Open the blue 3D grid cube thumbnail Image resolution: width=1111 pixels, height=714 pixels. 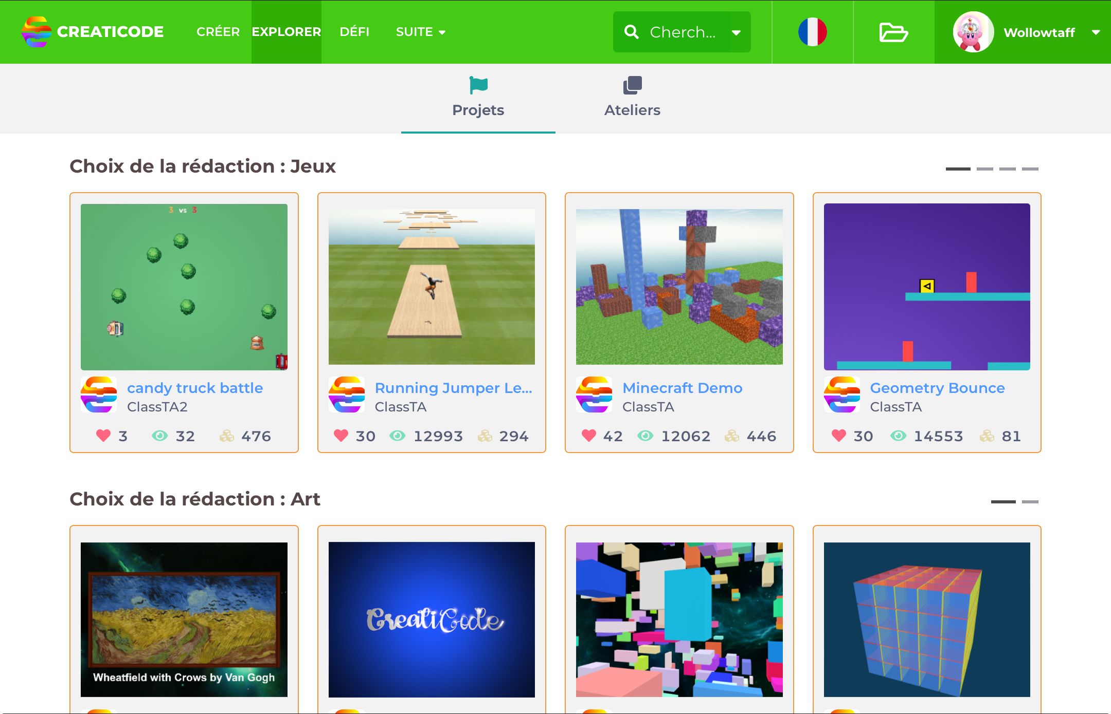click(x=927, y=619)
